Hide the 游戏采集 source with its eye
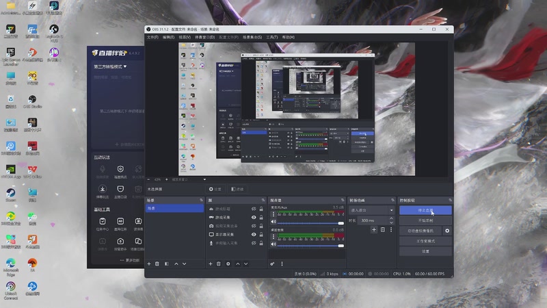Image resolution: width=547 pixels, height=308 pixels. point(254,217)
